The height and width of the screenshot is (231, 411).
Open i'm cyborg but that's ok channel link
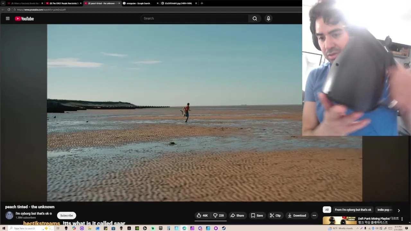click(x=32, y=214)
